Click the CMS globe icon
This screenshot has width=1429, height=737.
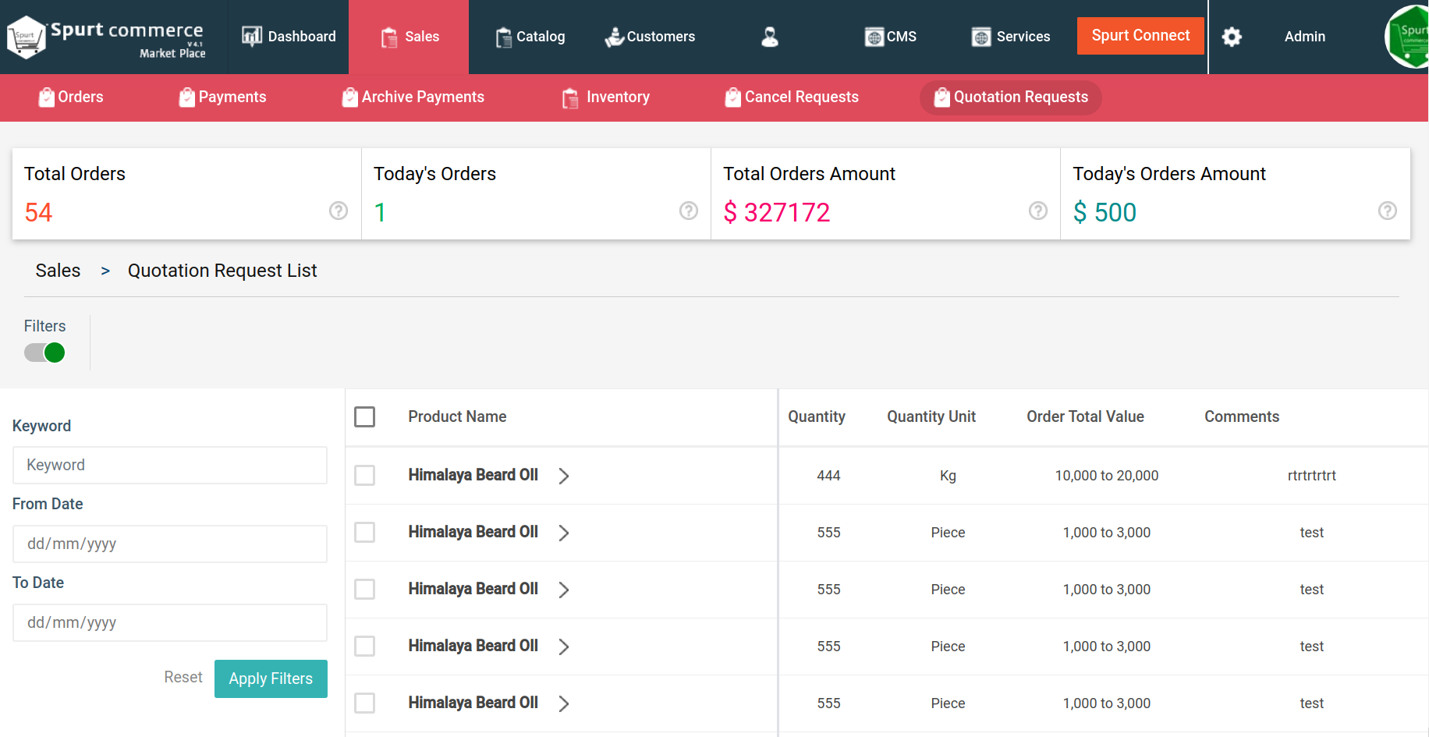click(874, 37)
